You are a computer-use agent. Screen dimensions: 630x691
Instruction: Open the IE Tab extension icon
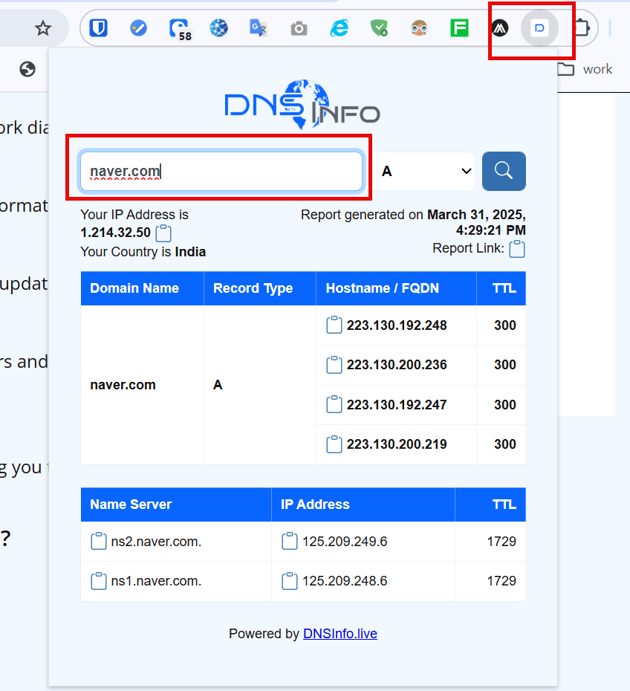pyautogui.click(x=340, y=28)
